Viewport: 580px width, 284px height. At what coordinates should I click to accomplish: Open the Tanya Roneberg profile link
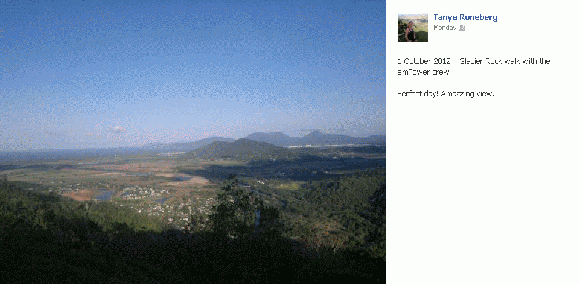point(465,17)
